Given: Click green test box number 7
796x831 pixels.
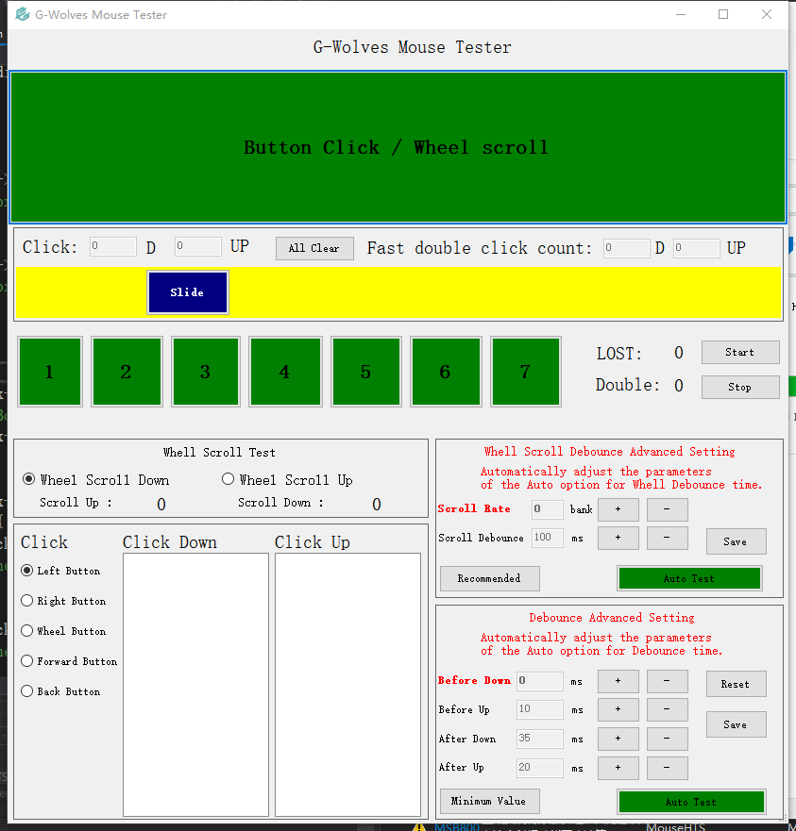Looking at the screenshot, I should click(x=525, y=372).
